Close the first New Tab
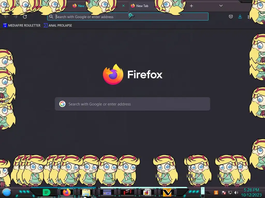The image size is (265, 198). click(x=123, y=6)
